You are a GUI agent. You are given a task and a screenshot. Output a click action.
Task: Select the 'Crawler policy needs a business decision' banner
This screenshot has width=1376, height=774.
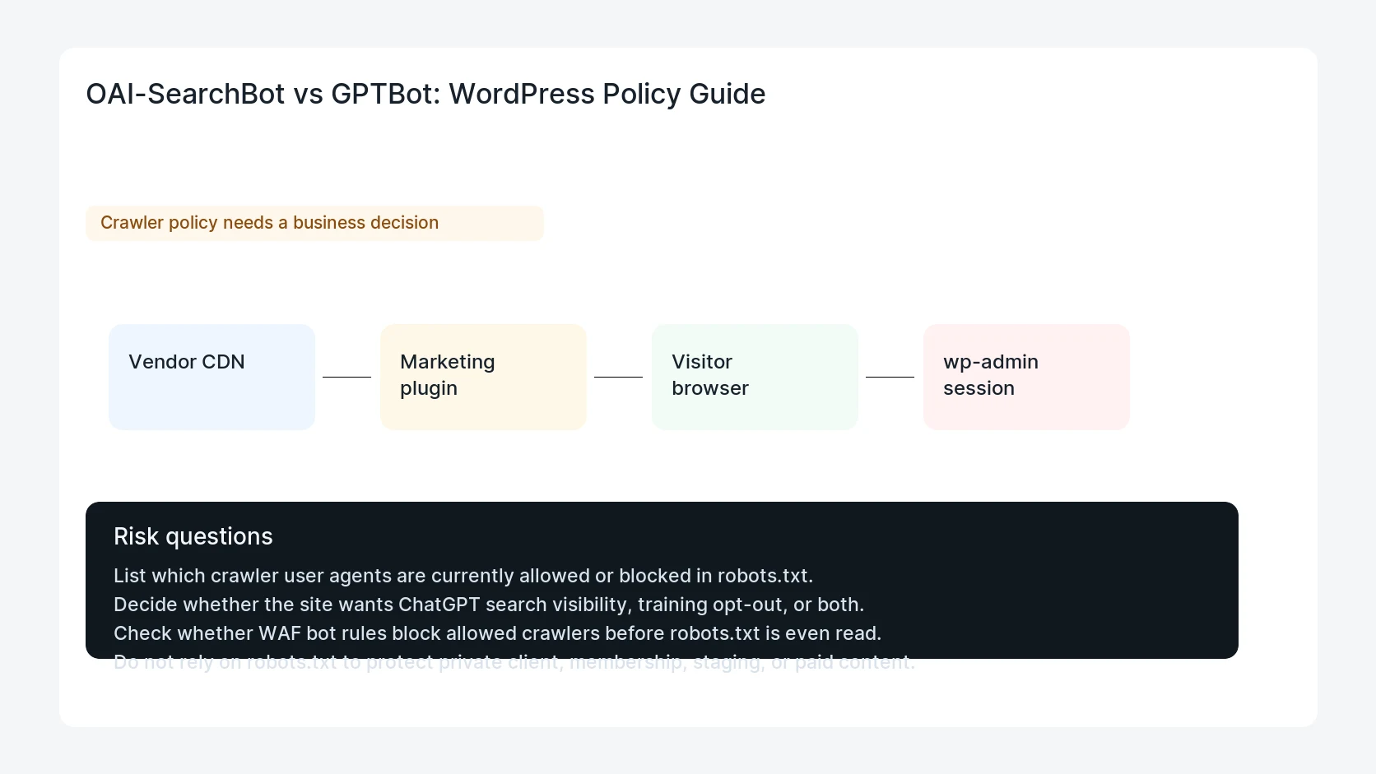click(314, 223)
